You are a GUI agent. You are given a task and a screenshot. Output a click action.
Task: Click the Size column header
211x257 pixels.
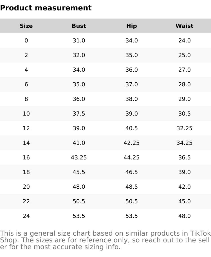pos(26,26)
